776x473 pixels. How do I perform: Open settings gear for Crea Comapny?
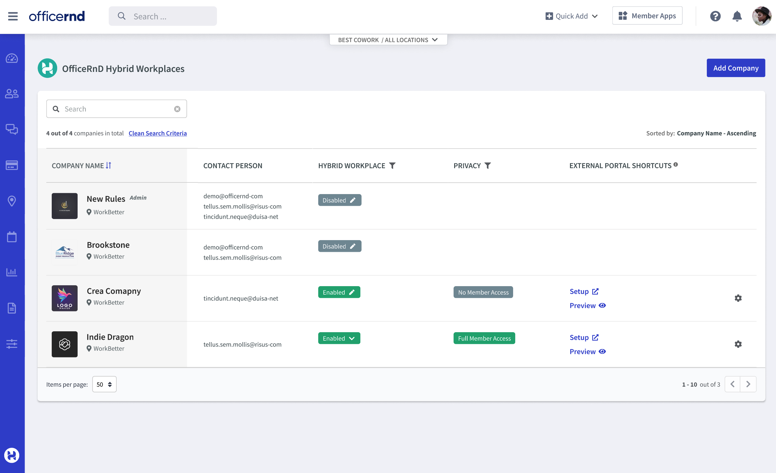point(738,298)
